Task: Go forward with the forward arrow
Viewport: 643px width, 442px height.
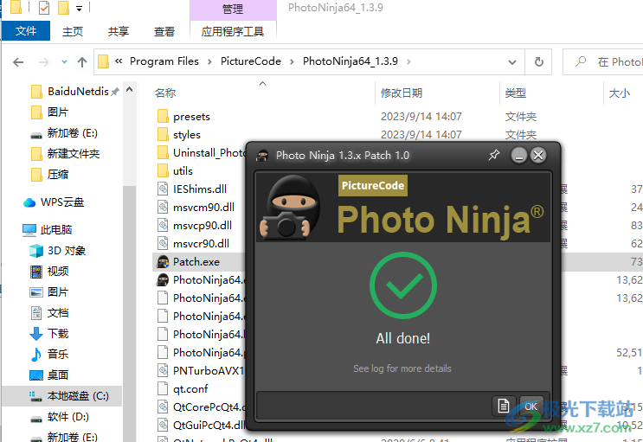Action: [x=43, y=62]
